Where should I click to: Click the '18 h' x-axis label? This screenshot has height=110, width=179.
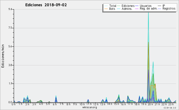[137, 104]
